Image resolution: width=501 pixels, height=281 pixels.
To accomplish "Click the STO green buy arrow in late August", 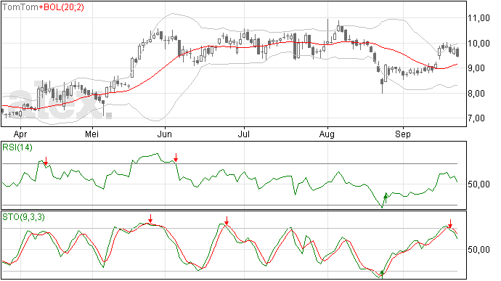I will tap(382, 274).
